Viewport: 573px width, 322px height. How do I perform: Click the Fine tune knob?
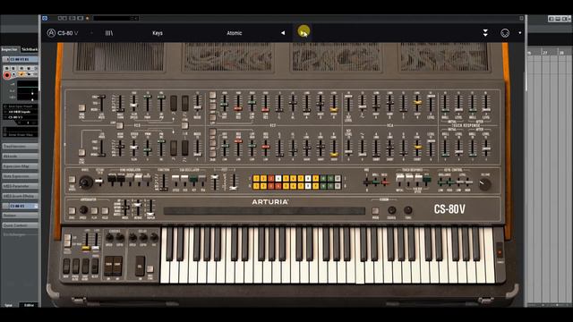click(408, 210)
